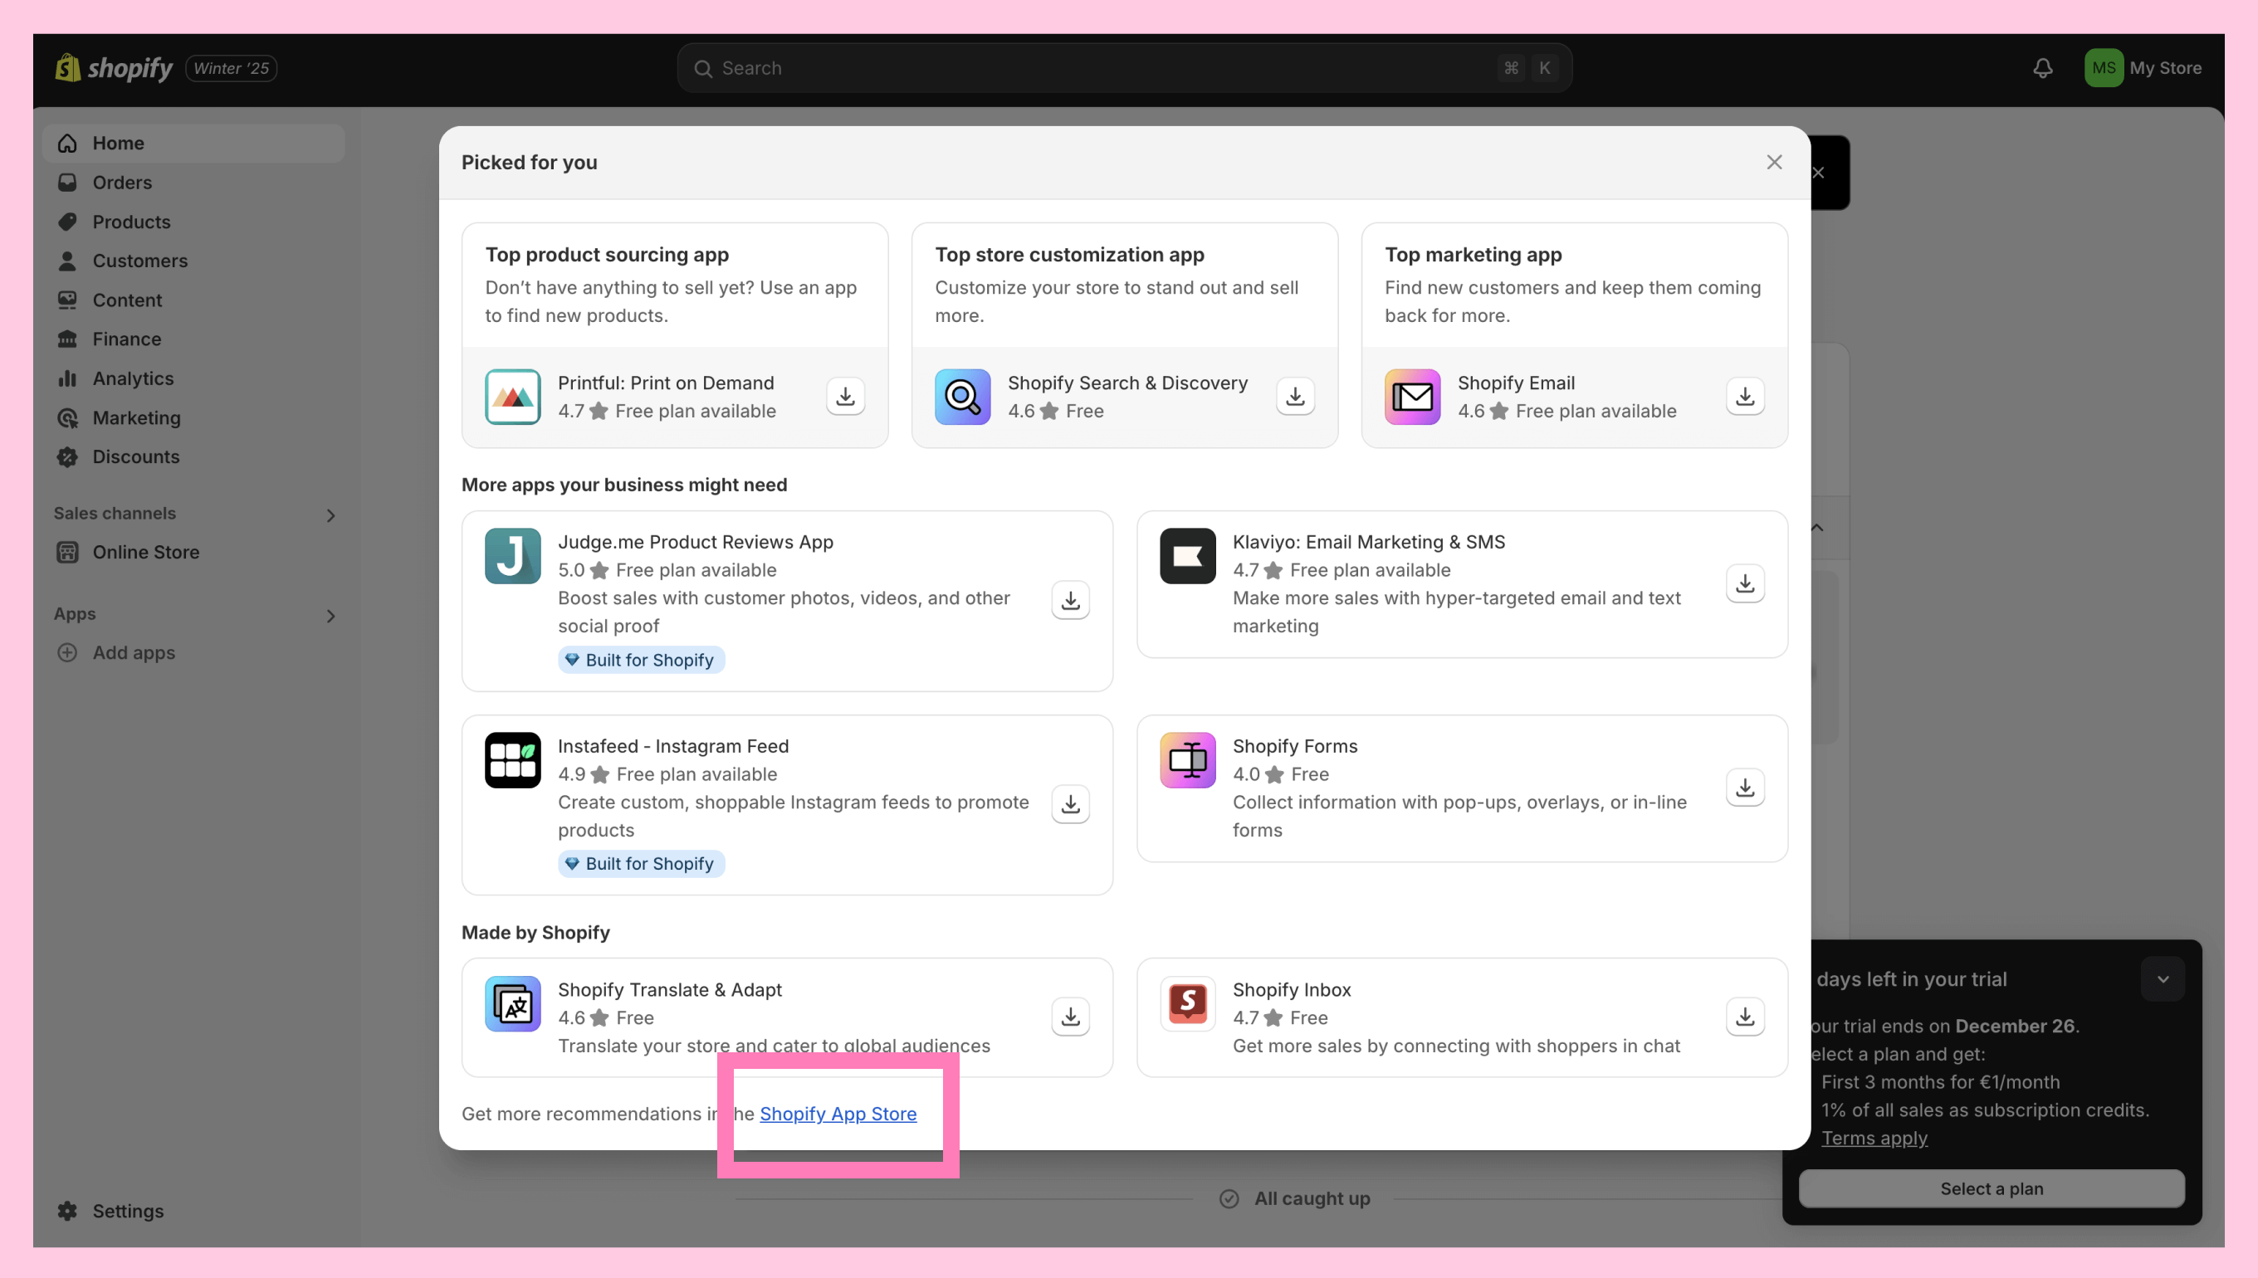2258x1278 pixels.
Task: Collapse the trial info panel
Action: 2163,979
